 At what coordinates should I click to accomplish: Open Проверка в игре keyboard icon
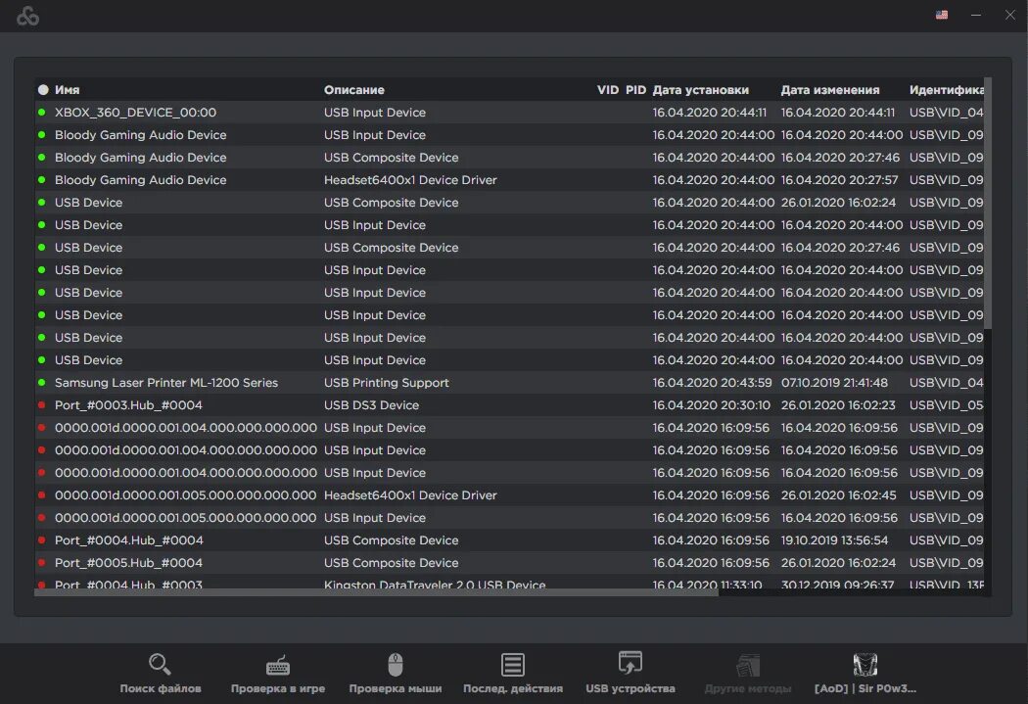(278, 665)
